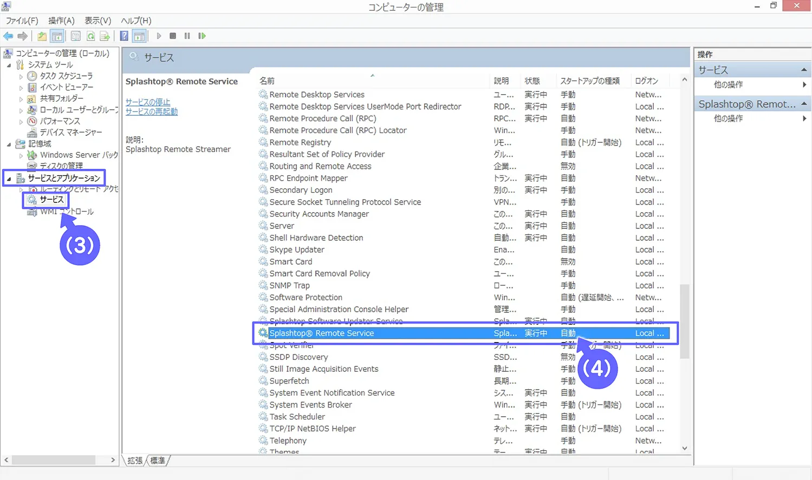Click the Start service play icon
This screenshot has height=480, width=812.
[x=159, y=36]
